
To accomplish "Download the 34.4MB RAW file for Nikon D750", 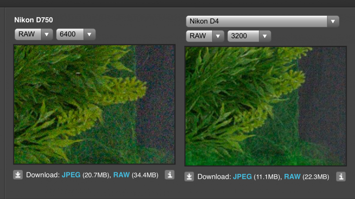I will click(121, 175).
